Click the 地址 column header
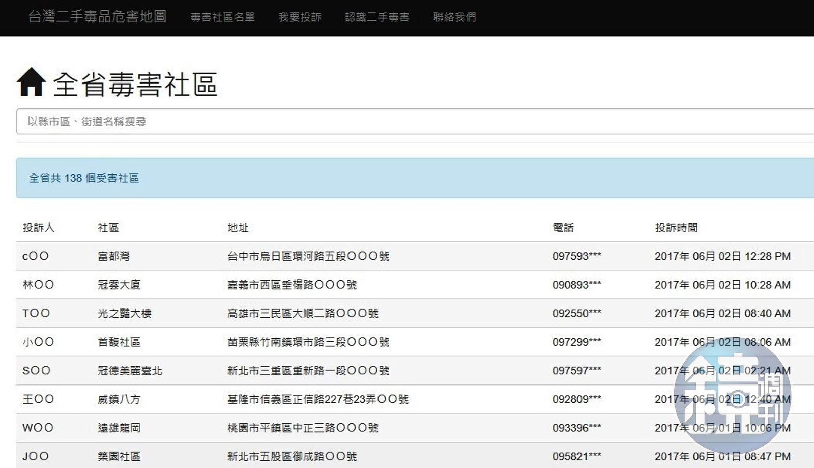Image resolution: width=814 pixels, height=468 pixels. tap(238, 228)
